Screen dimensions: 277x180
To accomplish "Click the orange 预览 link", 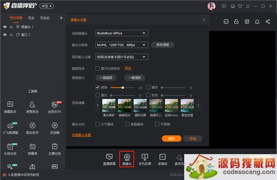I will (128, 68).
